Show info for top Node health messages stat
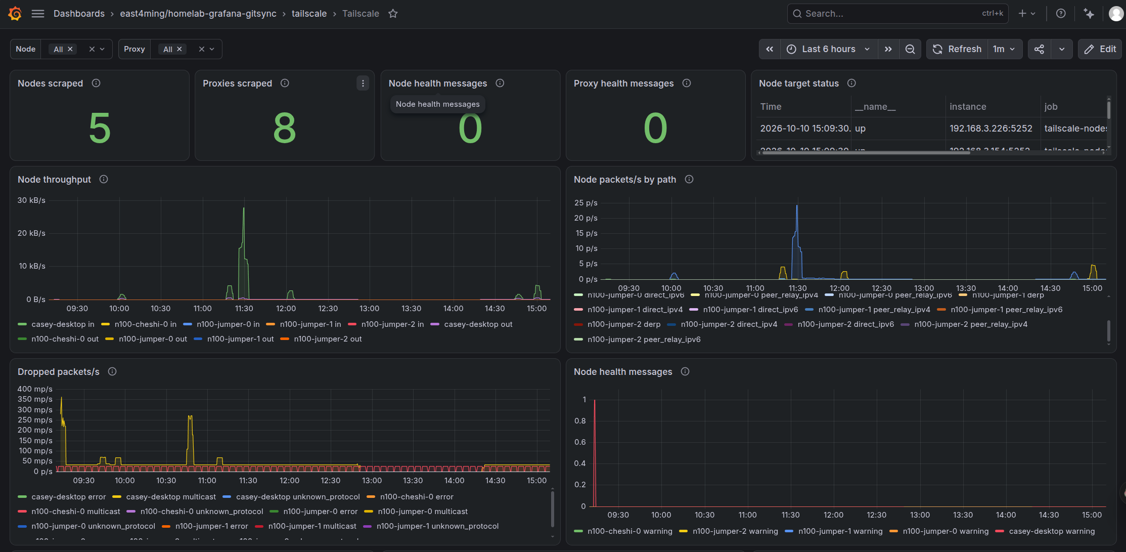Viewport: 1126px width, 552px height. coord(500,83)
